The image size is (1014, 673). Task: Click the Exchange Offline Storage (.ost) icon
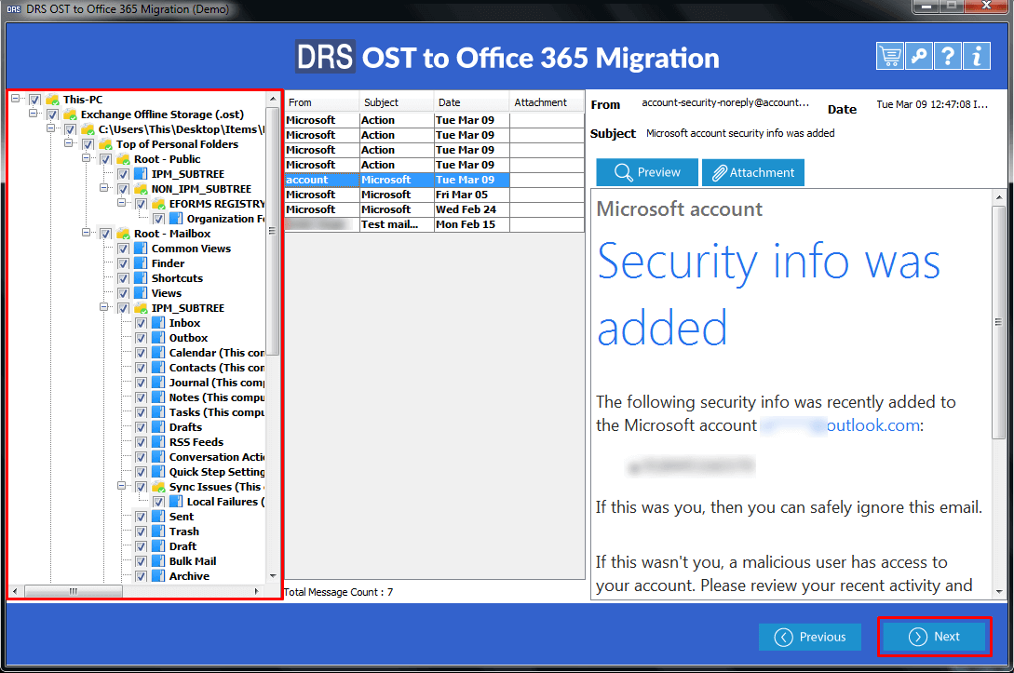(x=68, y=114)
